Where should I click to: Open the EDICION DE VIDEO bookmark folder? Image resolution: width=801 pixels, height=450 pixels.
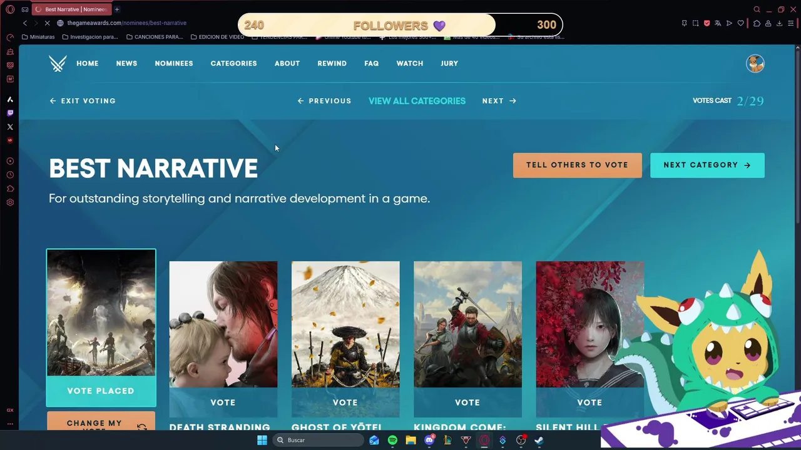pyautogui.click(x=217, y=37)
